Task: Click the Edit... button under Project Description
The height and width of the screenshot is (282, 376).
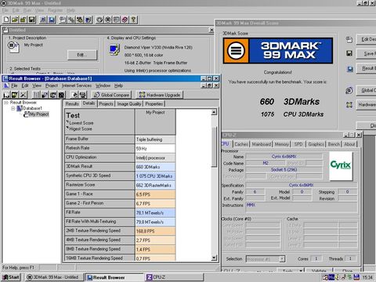Action: 82,55
